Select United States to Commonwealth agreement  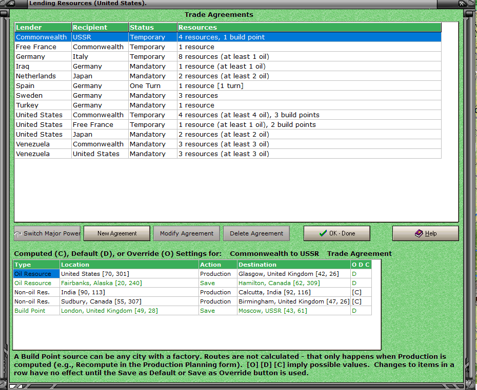coord(228,115)
